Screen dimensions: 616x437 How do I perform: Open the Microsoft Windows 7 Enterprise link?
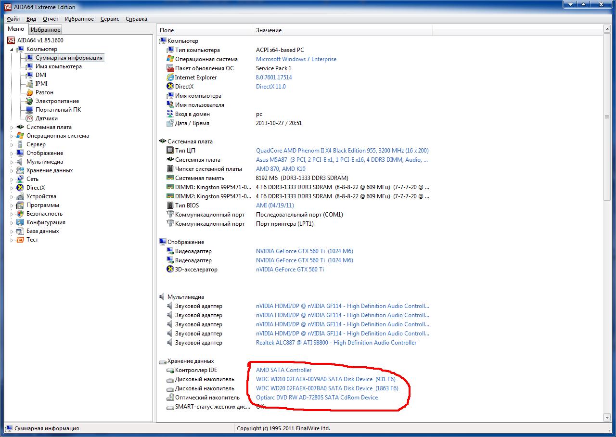[296, 59]
